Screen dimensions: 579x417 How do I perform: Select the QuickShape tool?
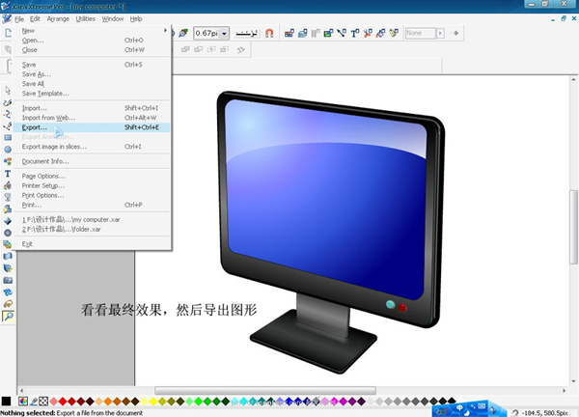click(8, 161)
